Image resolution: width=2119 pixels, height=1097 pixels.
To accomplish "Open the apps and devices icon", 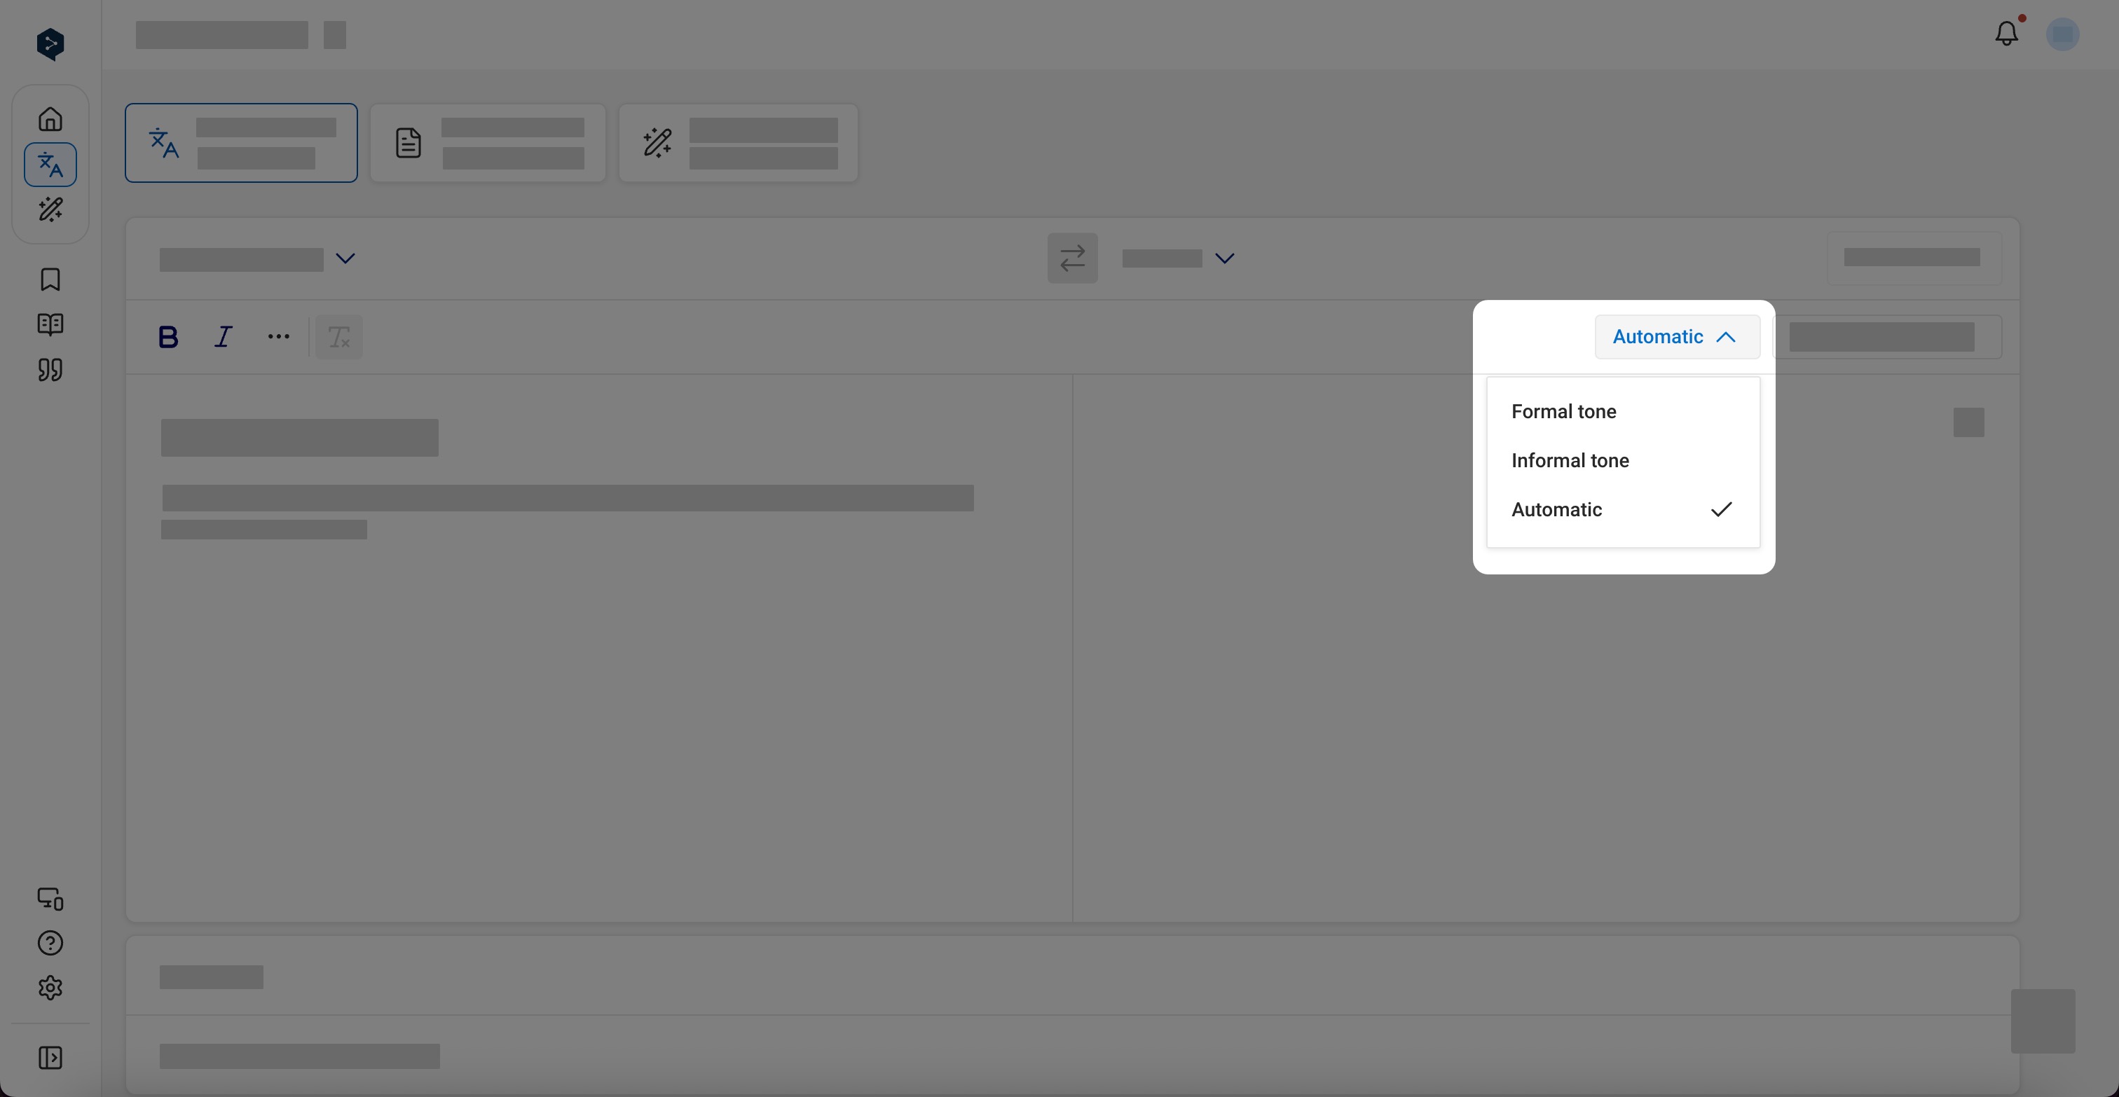I will (x=50, y=899).
